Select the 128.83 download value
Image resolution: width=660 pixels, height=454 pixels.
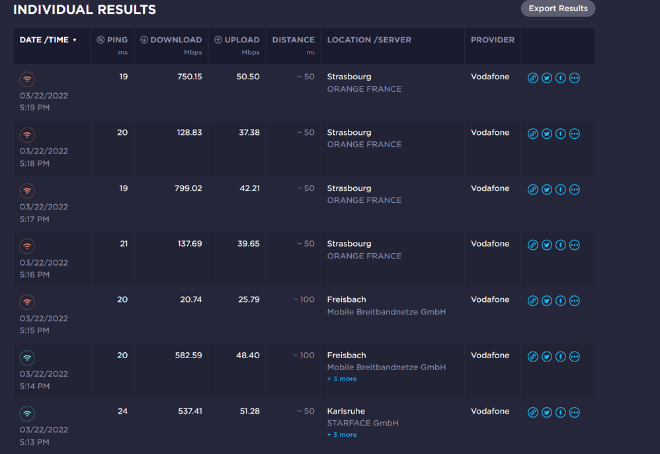pyautogui.click(x=189, y=133)
